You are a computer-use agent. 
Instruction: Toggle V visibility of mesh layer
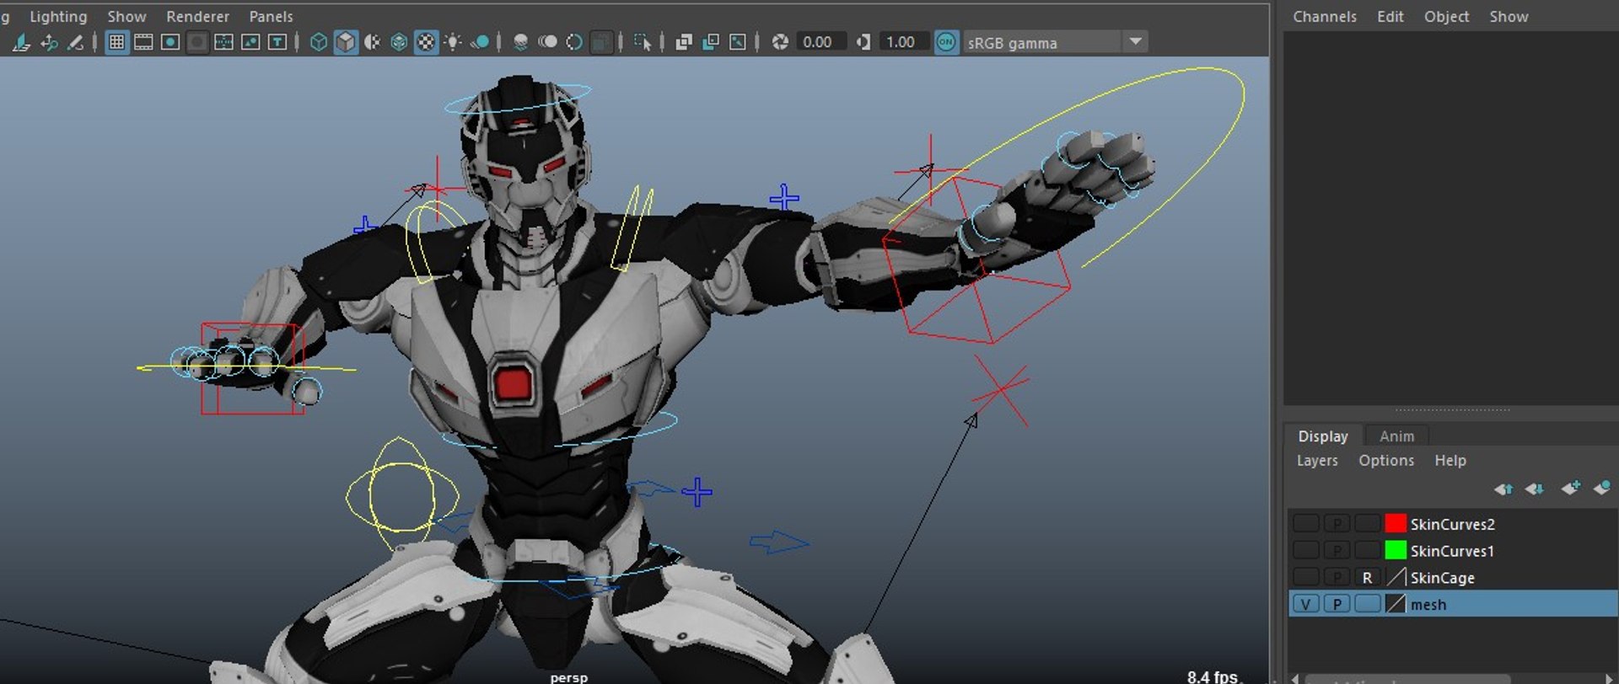click(x=1306, y=604)
